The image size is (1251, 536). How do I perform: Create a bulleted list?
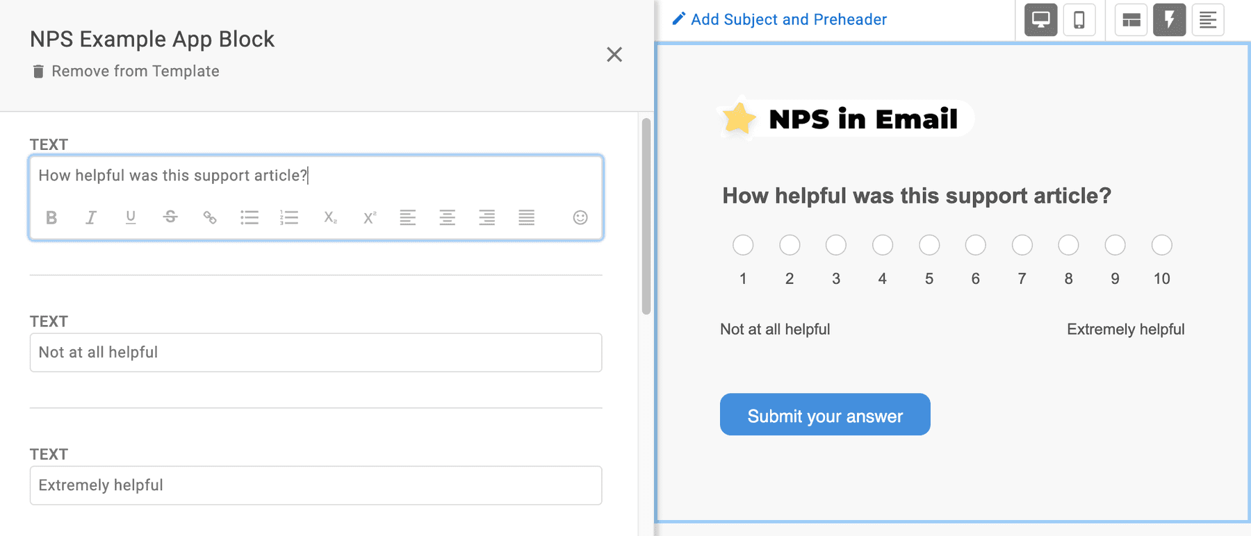click(x=250, y=218)
